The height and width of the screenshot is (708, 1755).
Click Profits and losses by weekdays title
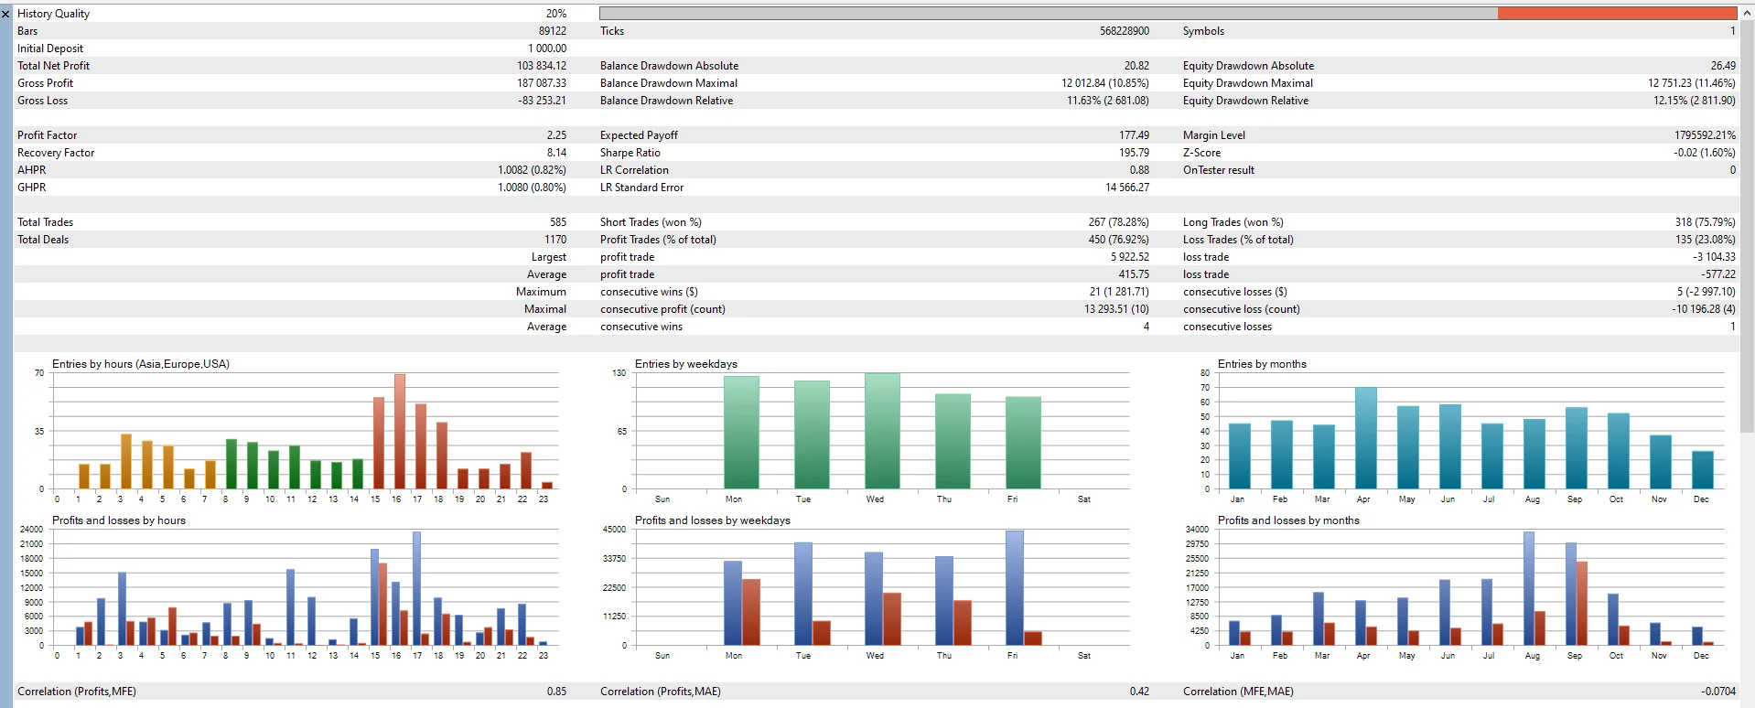(713, 520)
